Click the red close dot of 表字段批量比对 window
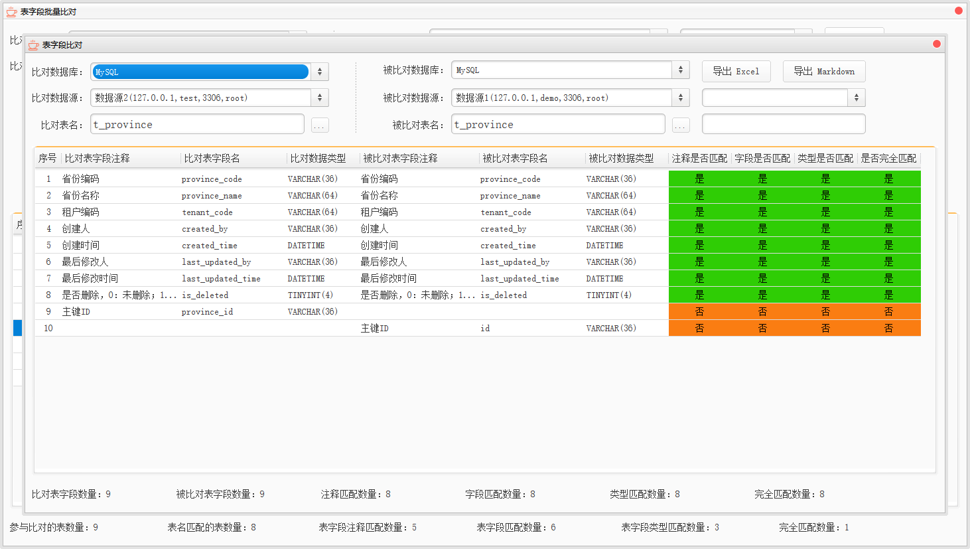The width and height of the screenshot is (970, 549). point(959,11)
